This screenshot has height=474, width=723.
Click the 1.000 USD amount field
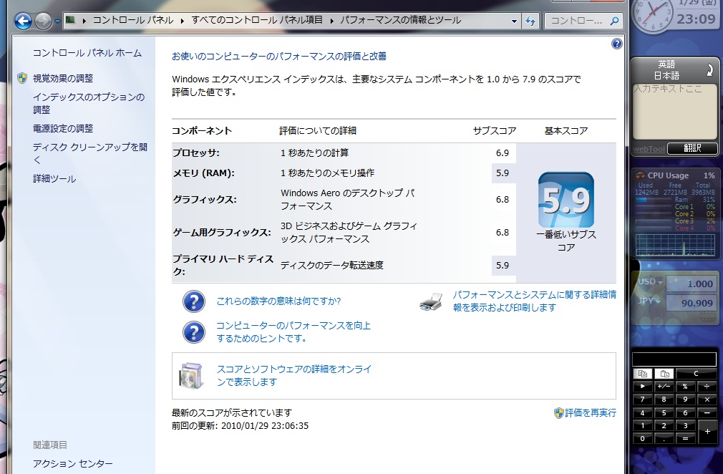[691, 284]
